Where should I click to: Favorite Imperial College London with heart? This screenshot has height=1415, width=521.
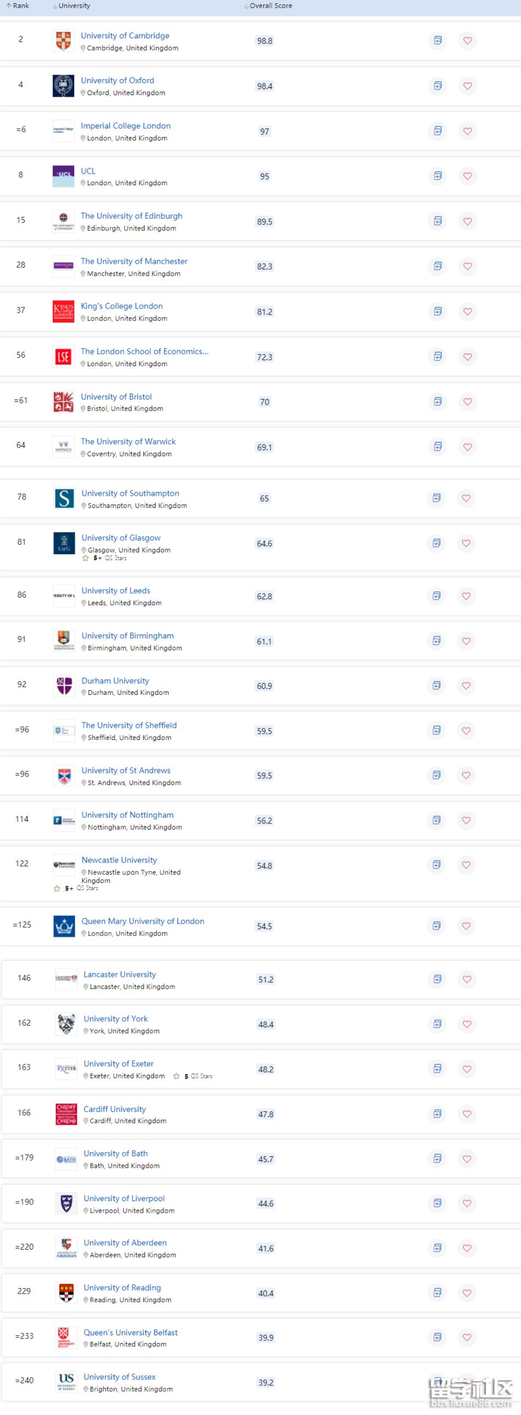(x=468, y=131)
